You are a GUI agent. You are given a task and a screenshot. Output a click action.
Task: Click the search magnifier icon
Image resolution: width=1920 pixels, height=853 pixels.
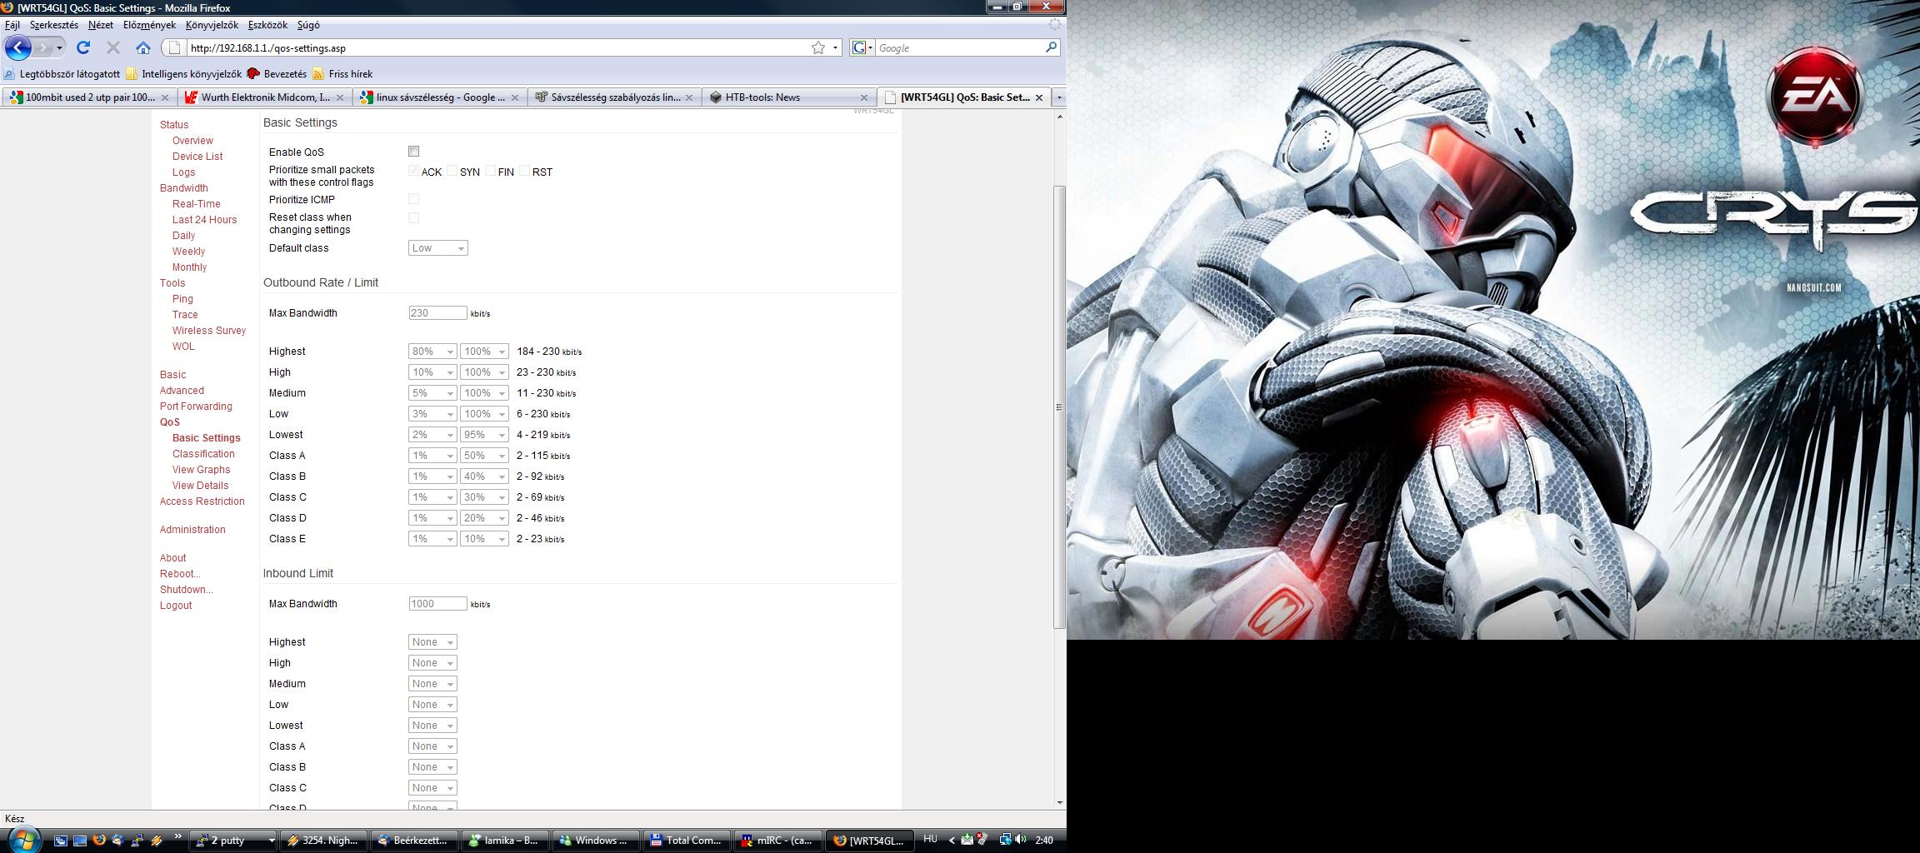[x=1051, y=48]
